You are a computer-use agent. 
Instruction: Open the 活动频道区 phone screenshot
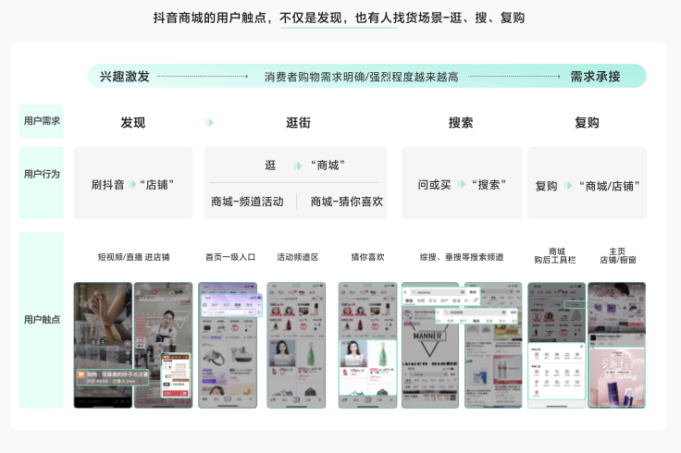point(296,345)
